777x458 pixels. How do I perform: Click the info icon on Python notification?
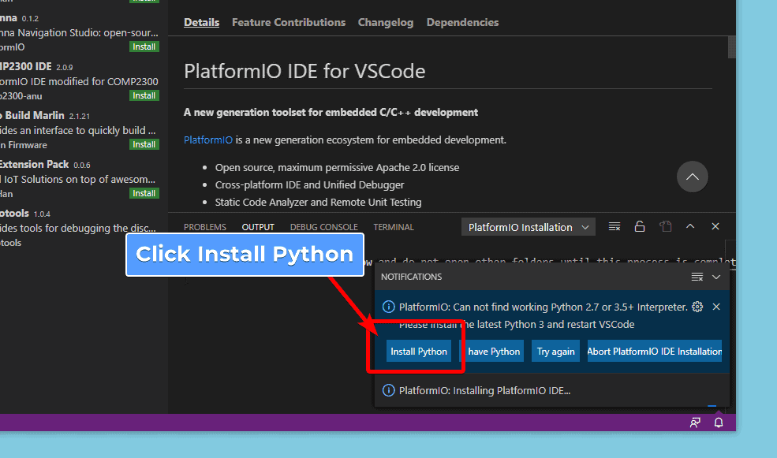point(388,307)
